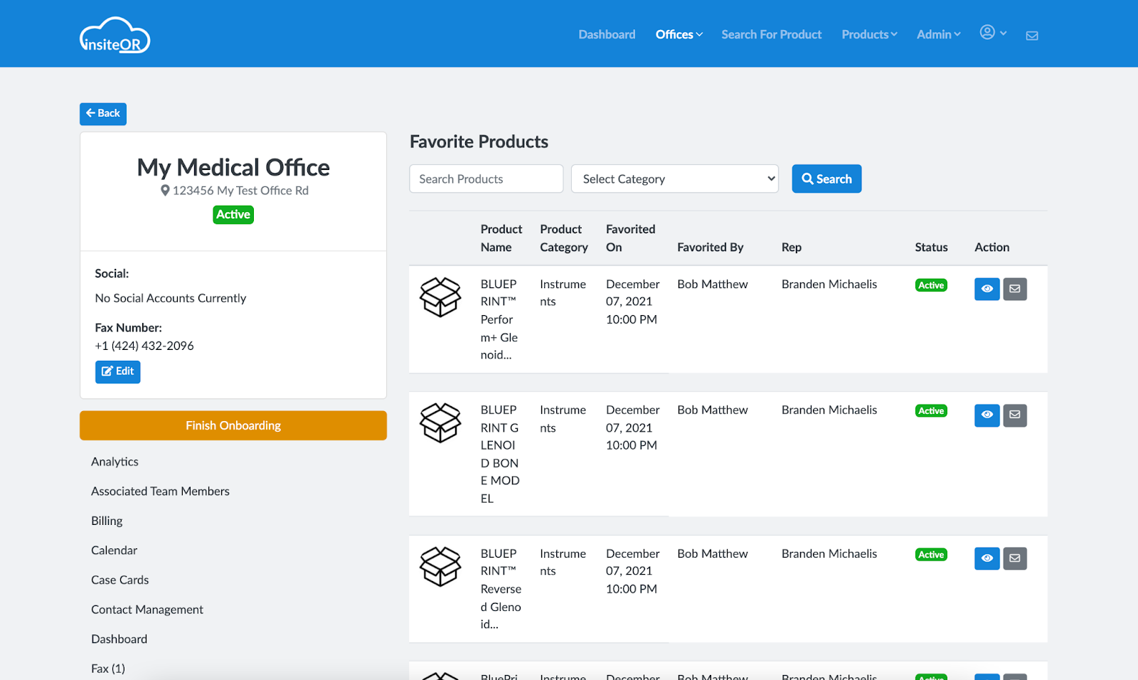The width and height of the screenshot is (1138, 680).
Task: Click Bob Matthew in the Perform+ Glenoid row
Action: (712, 285)
